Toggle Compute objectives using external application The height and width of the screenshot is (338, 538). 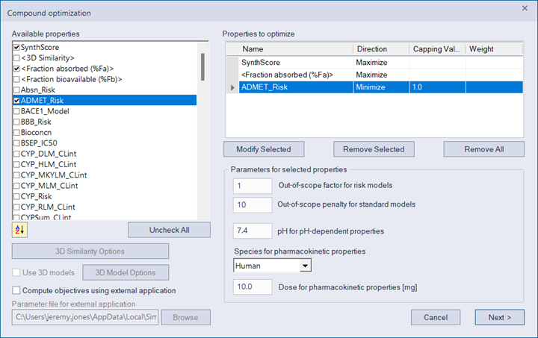[16, 290]
